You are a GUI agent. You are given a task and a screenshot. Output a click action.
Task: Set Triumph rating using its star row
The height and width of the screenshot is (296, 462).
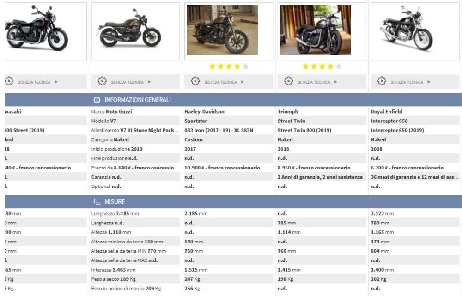tap(322, 66)
